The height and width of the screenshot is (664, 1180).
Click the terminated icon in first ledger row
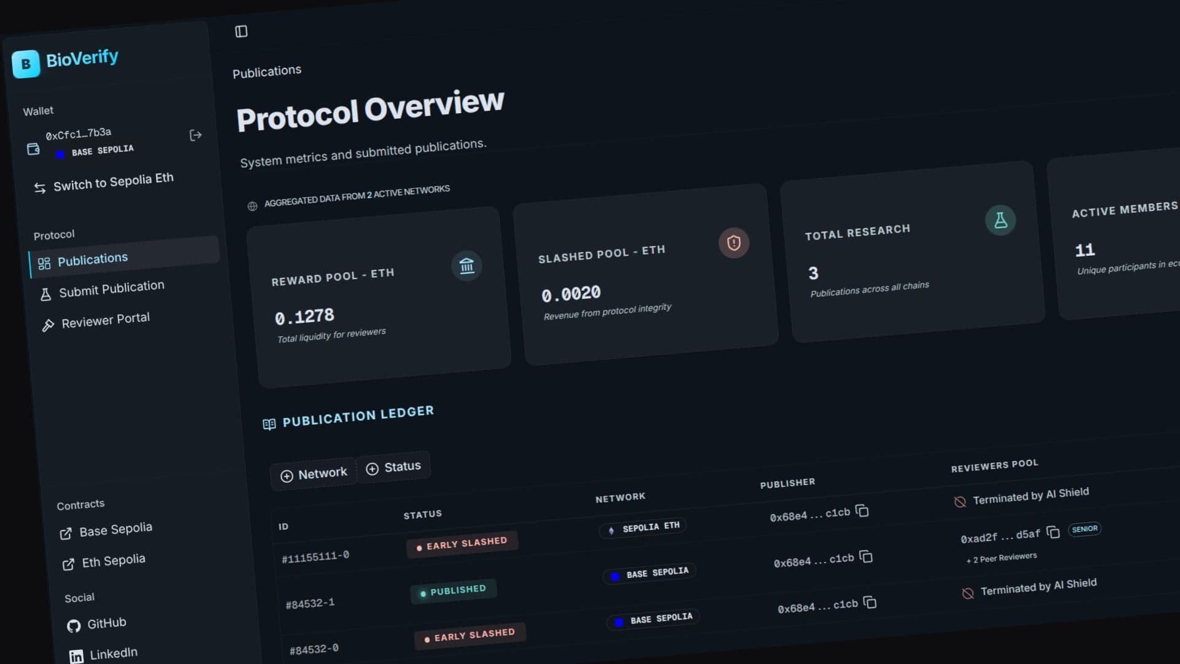tap(960, 502)
